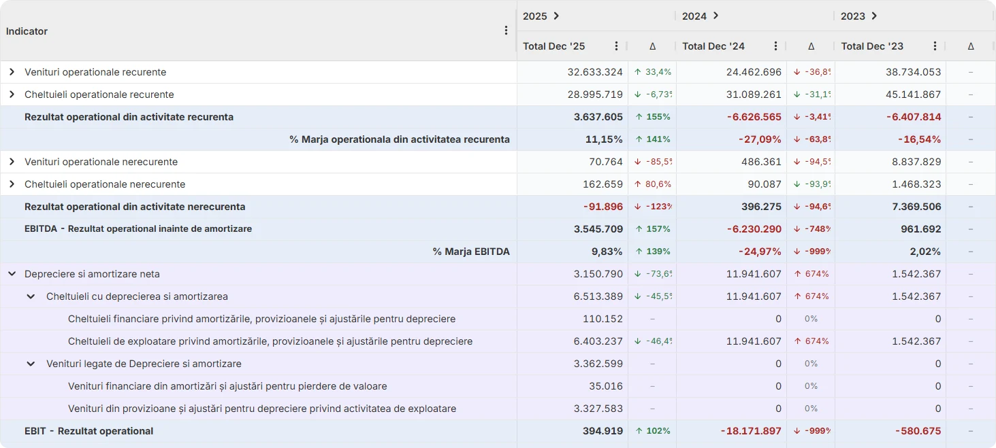Expand the 2024 year column group
This screenshot has height=448, width=996.
(x=716, y=16)
